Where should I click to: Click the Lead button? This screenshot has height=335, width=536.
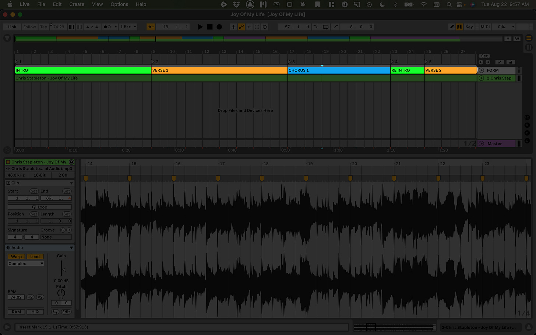point(35,257)
